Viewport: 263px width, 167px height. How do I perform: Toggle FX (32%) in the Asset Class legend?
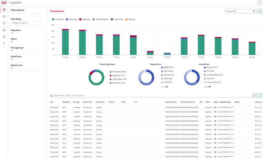coord(209,71)
